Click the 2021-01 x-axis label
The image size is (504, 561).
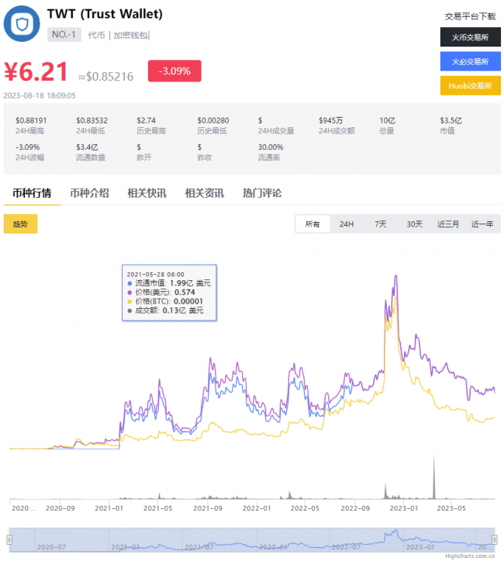(109, 508)
